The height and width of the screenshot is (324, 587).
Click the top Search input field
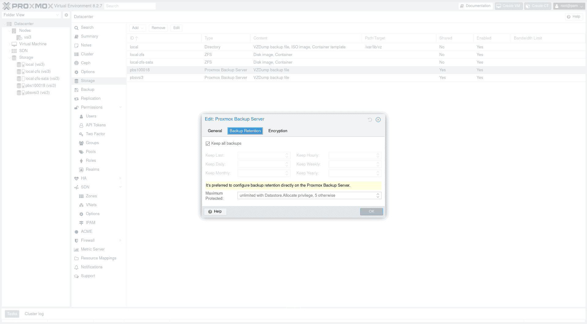coord(130,6)
